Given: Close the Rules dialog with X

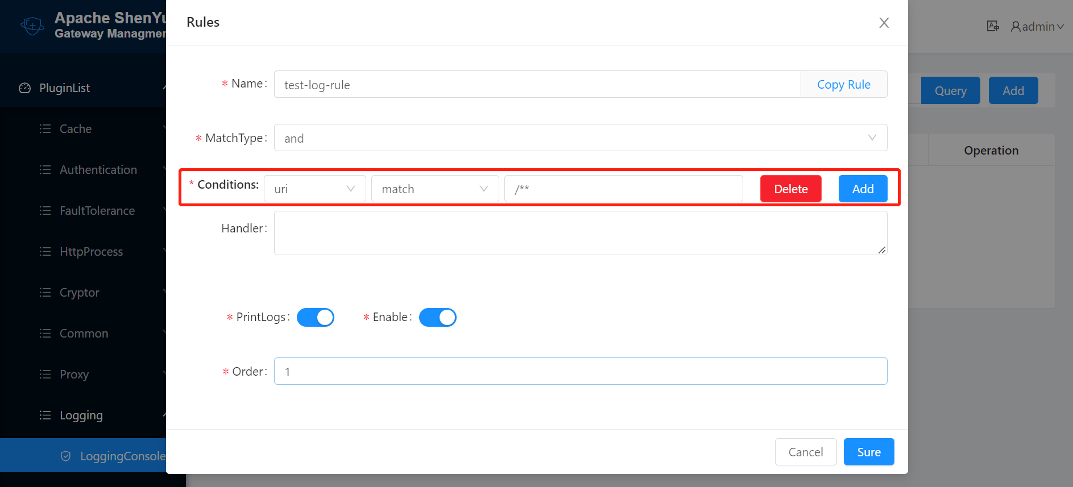Looking at the screenshot, I should (884, 23).
